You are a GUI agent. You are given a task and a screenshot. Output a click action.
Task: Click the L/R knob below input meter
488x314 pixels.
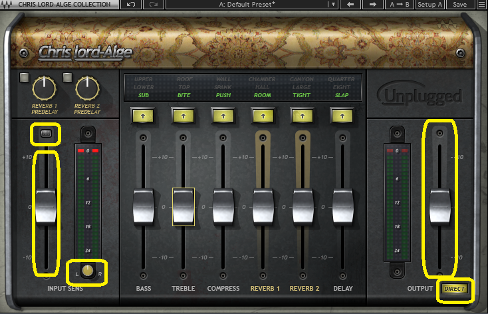88,272
